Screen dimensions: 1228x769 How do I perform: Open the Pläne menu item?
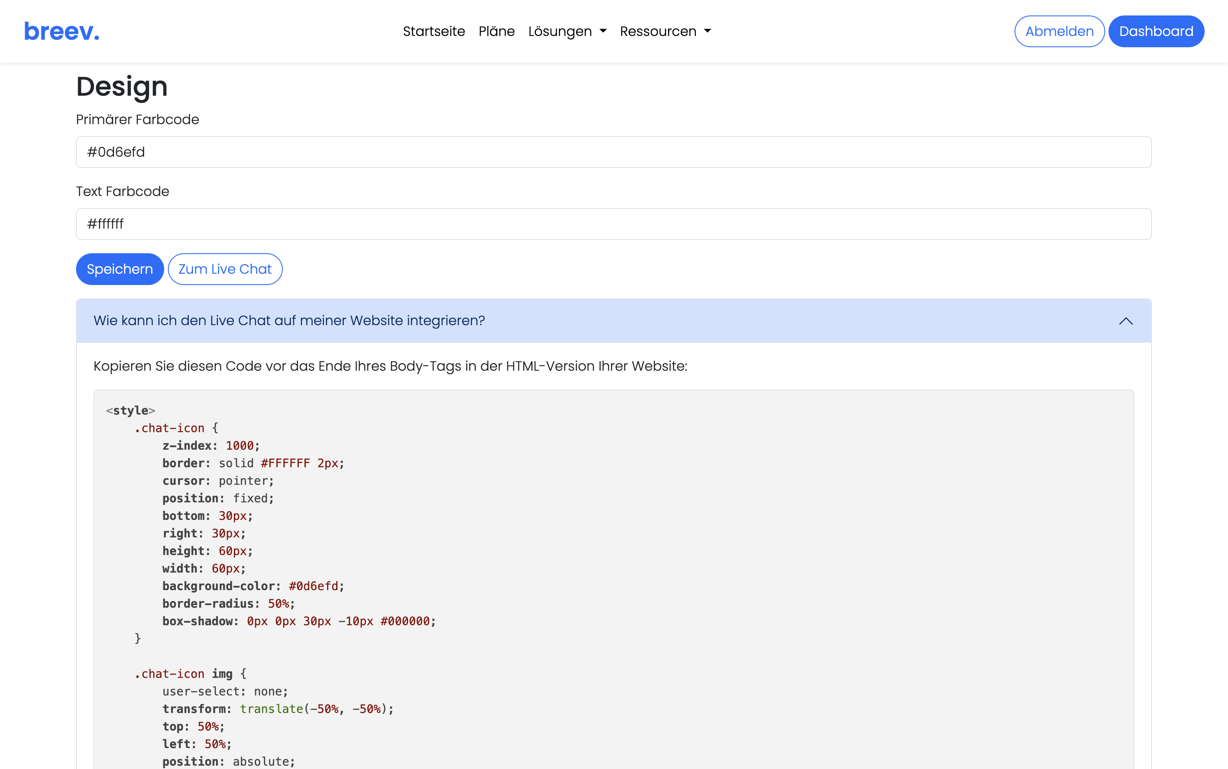(x=496, y=31)
